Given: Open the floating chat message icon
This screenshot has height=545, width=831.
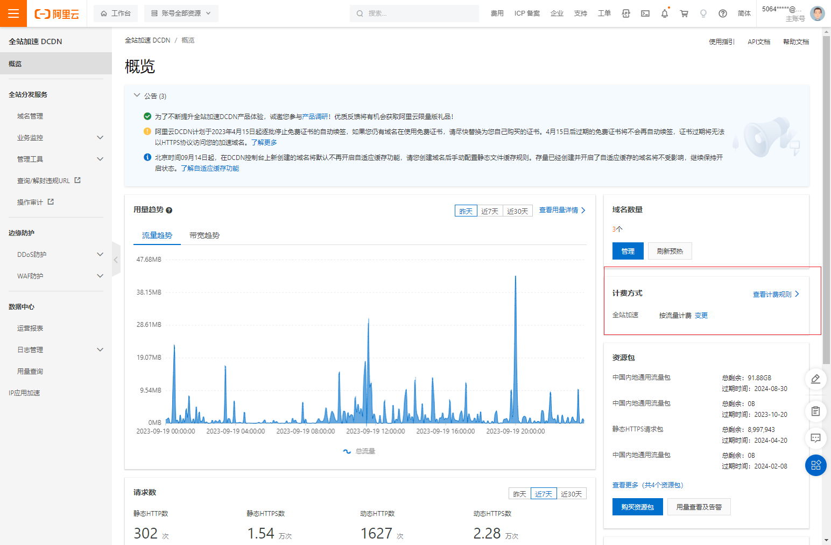Looking at the screenshot, I should [815, 438].
